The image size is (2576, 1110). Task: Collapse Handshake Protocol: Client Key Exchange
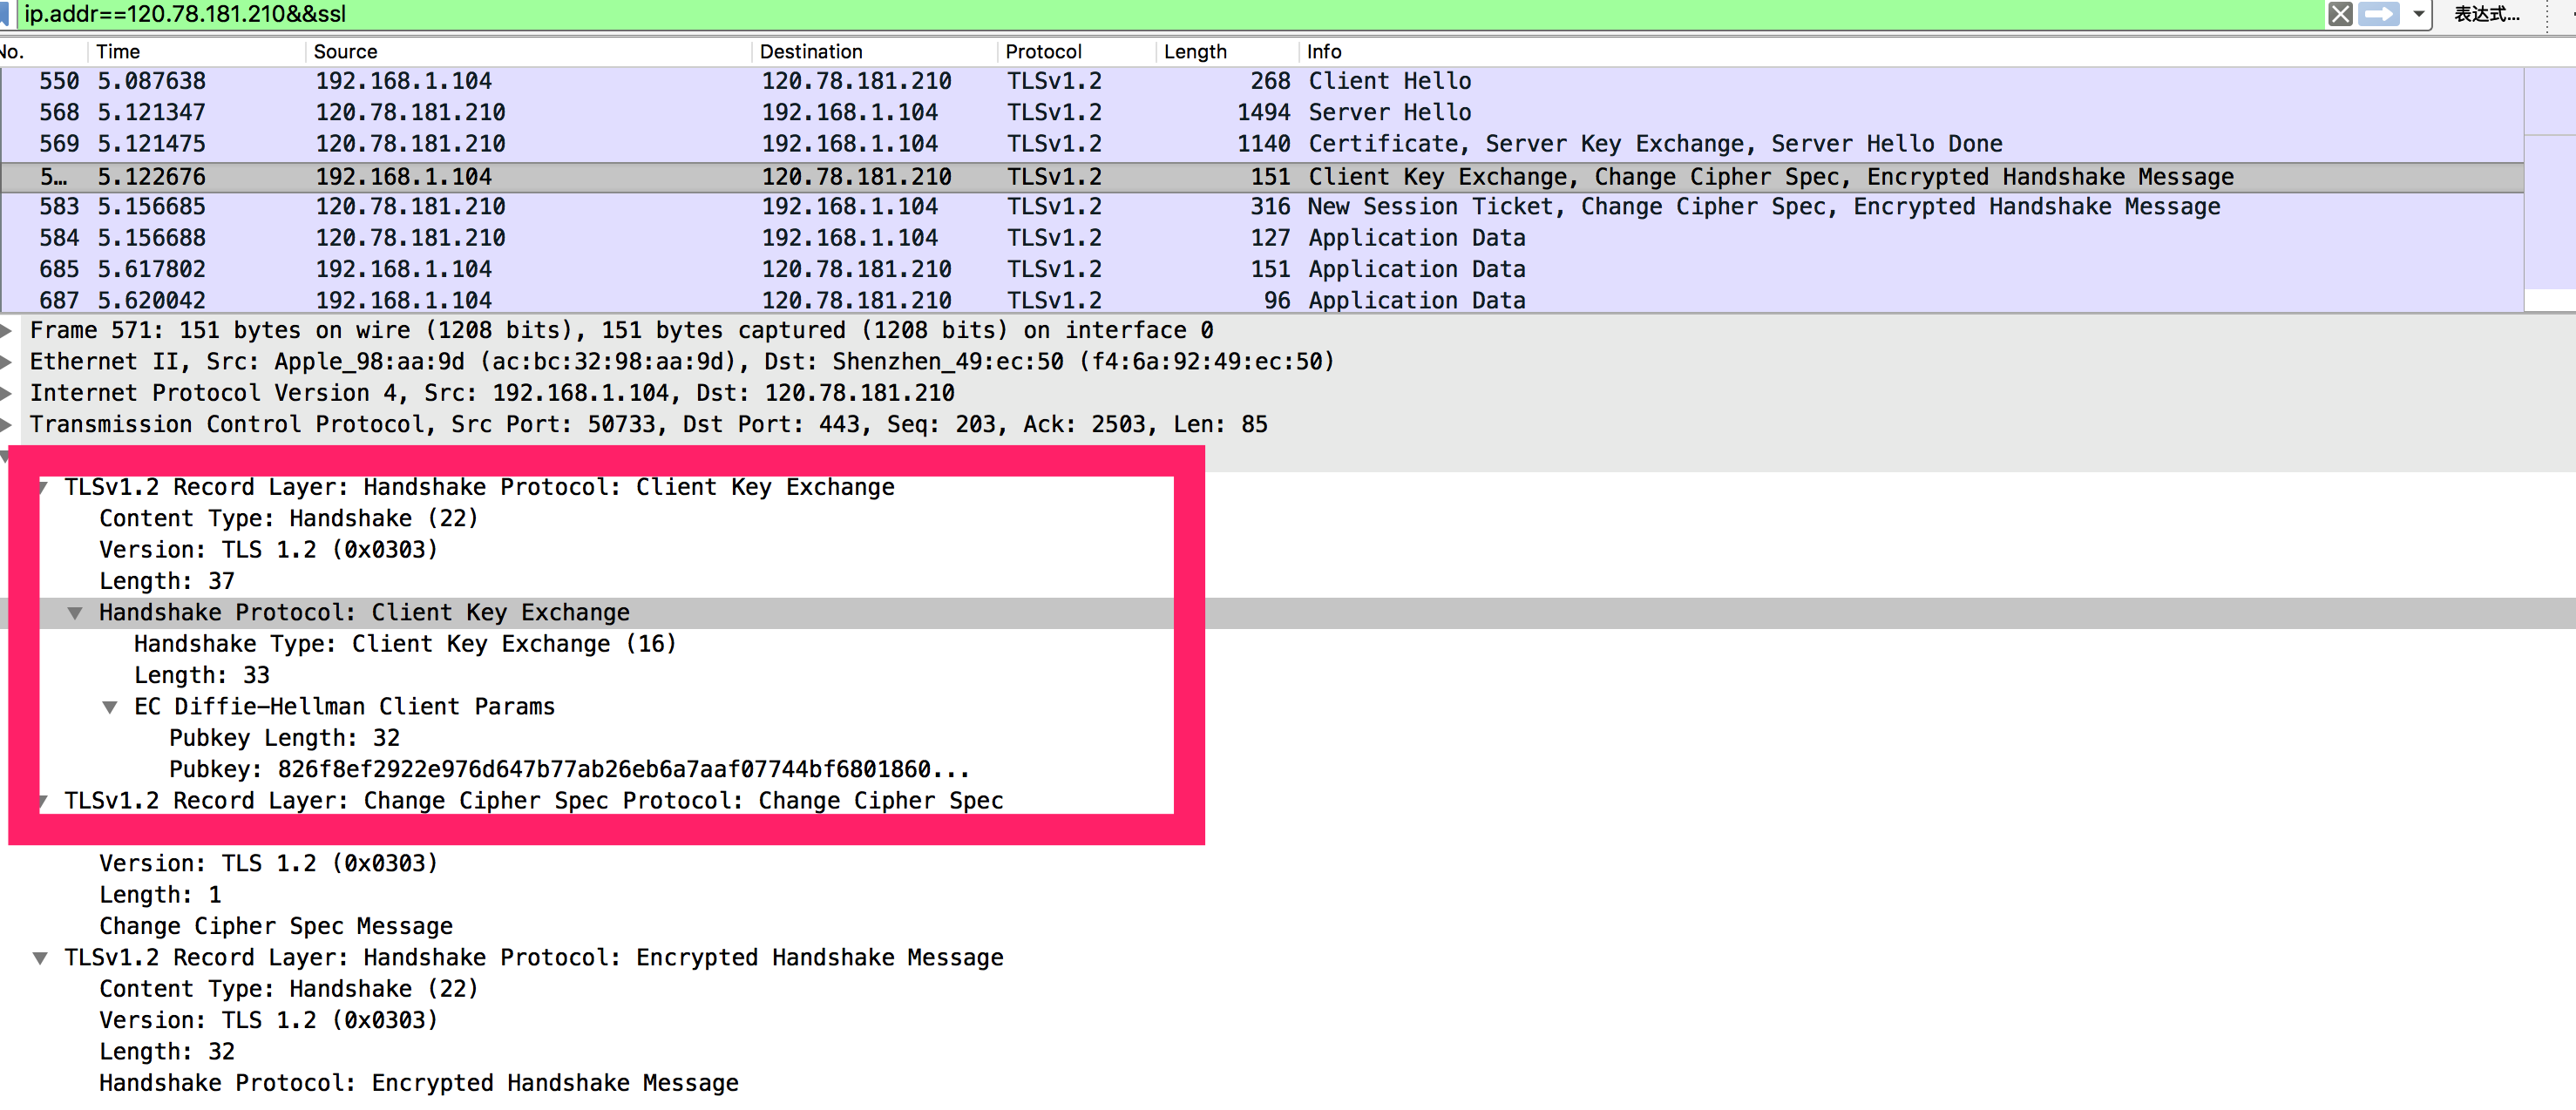point(77,612)
